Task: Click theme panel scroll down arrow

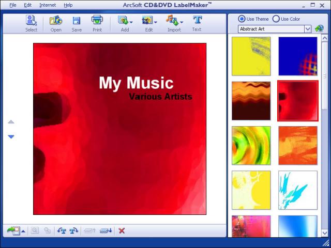Action: (324, 233)
